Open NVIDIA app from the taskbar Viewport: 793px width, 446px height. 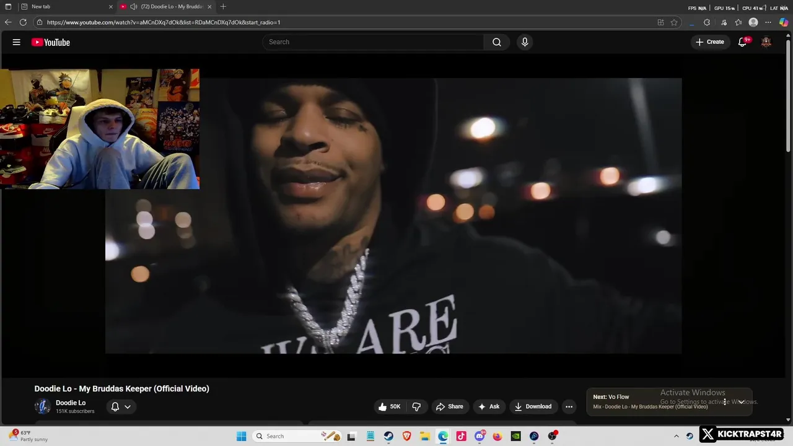click(515, 436)
